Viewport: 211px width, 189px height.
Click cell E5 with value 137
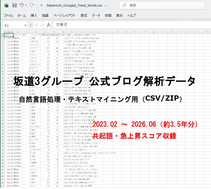(x=45, y=48)
